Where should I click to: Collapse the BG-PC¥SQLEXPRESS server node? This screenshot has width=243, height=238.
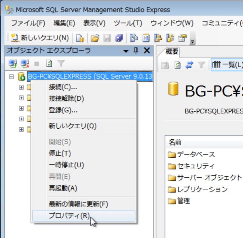tap(11, 77)
